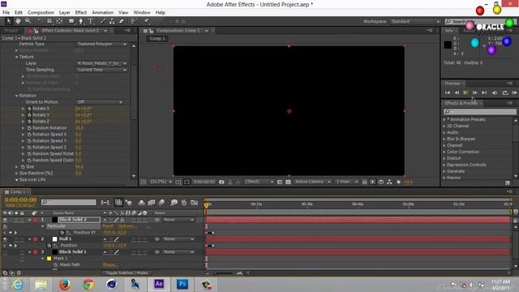
Task: Click Options link for Particular effect
Action: tap(127, 226)
